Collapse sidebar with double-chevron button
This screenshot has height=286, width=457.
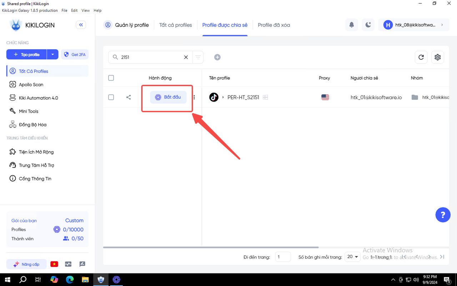[x=81, y=25]
